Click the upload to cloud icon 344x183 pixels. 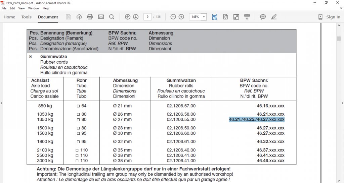[79, 17]
